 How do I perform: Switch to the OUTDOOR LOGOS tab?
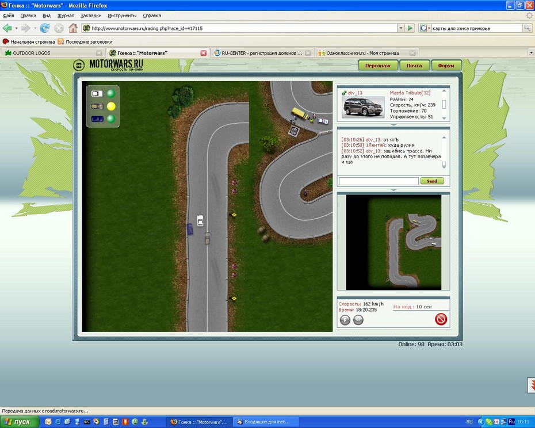tap(52, 53)
